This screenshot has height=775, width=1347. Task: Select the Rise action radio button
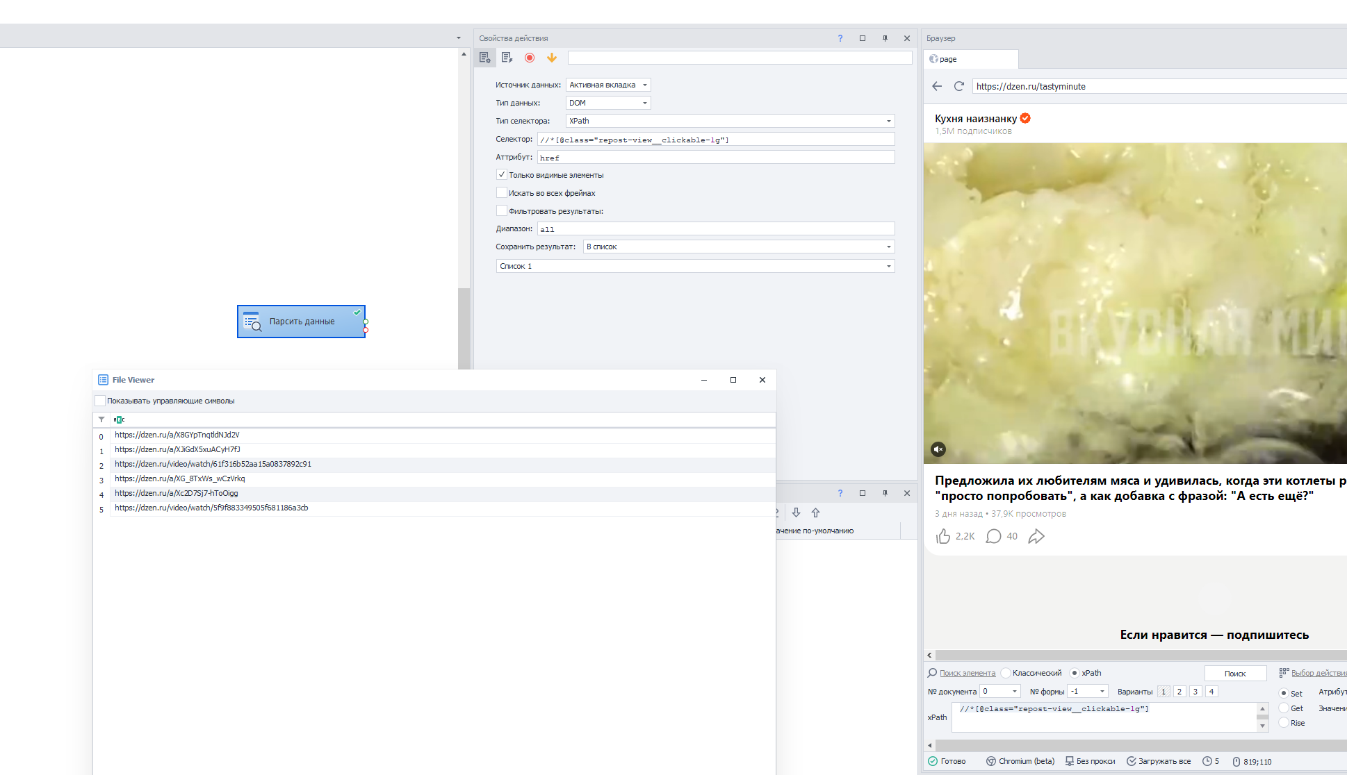pos(1284,723)
